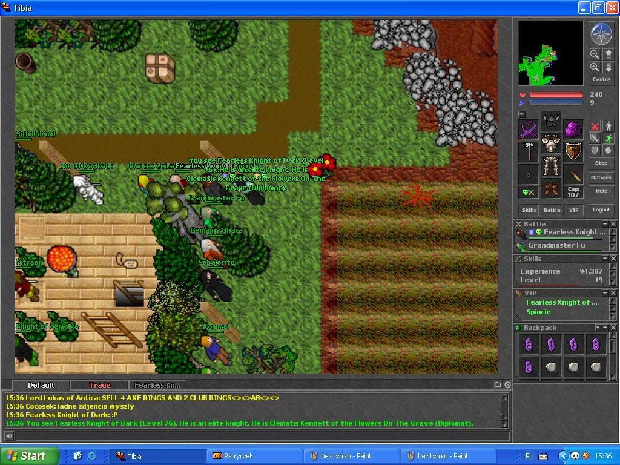Click the PL language indicator in tray
620x465 pixels.
pos(529,456)
